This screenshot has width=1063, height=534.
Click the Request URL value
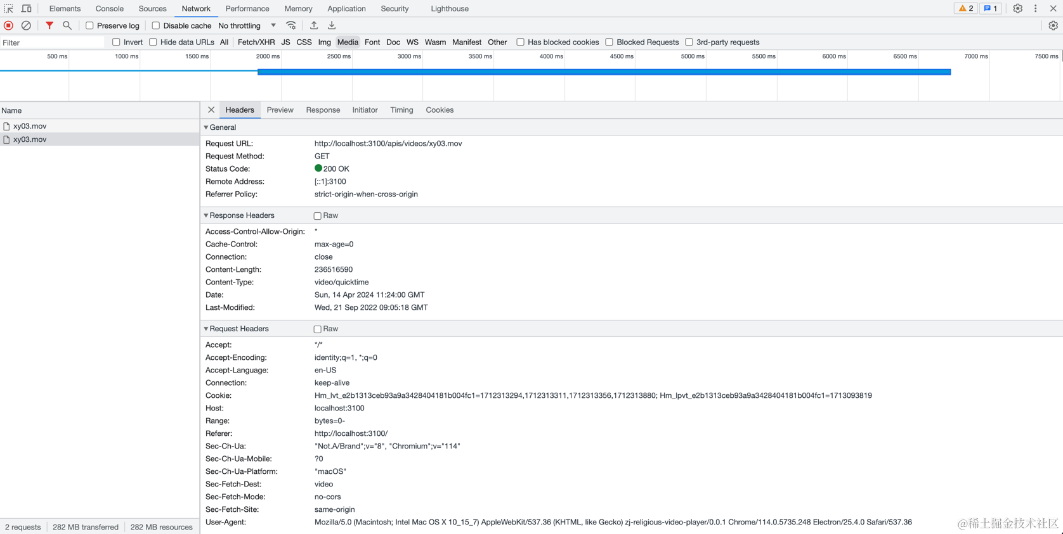pyautogui.click(x=388, y=143)
